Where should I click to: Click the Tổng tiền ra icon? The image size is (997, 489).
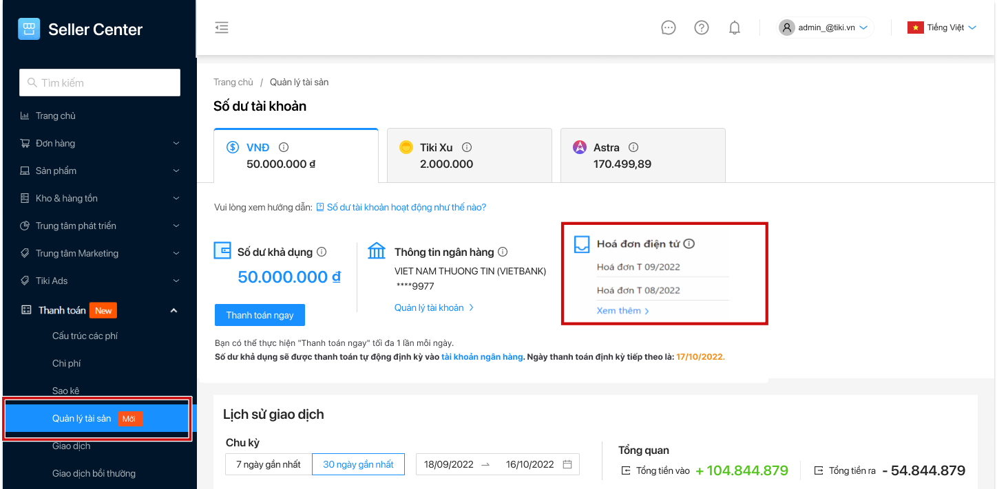pos(819,471)
